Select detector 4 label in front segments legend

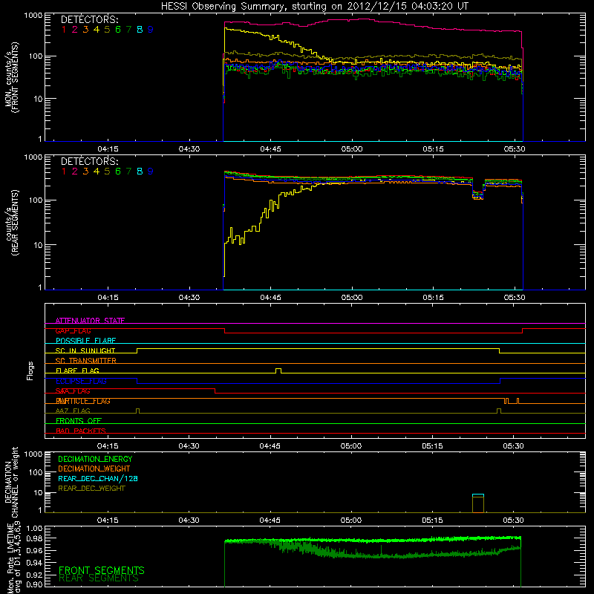pyautogui.click(x=97, y=30)
